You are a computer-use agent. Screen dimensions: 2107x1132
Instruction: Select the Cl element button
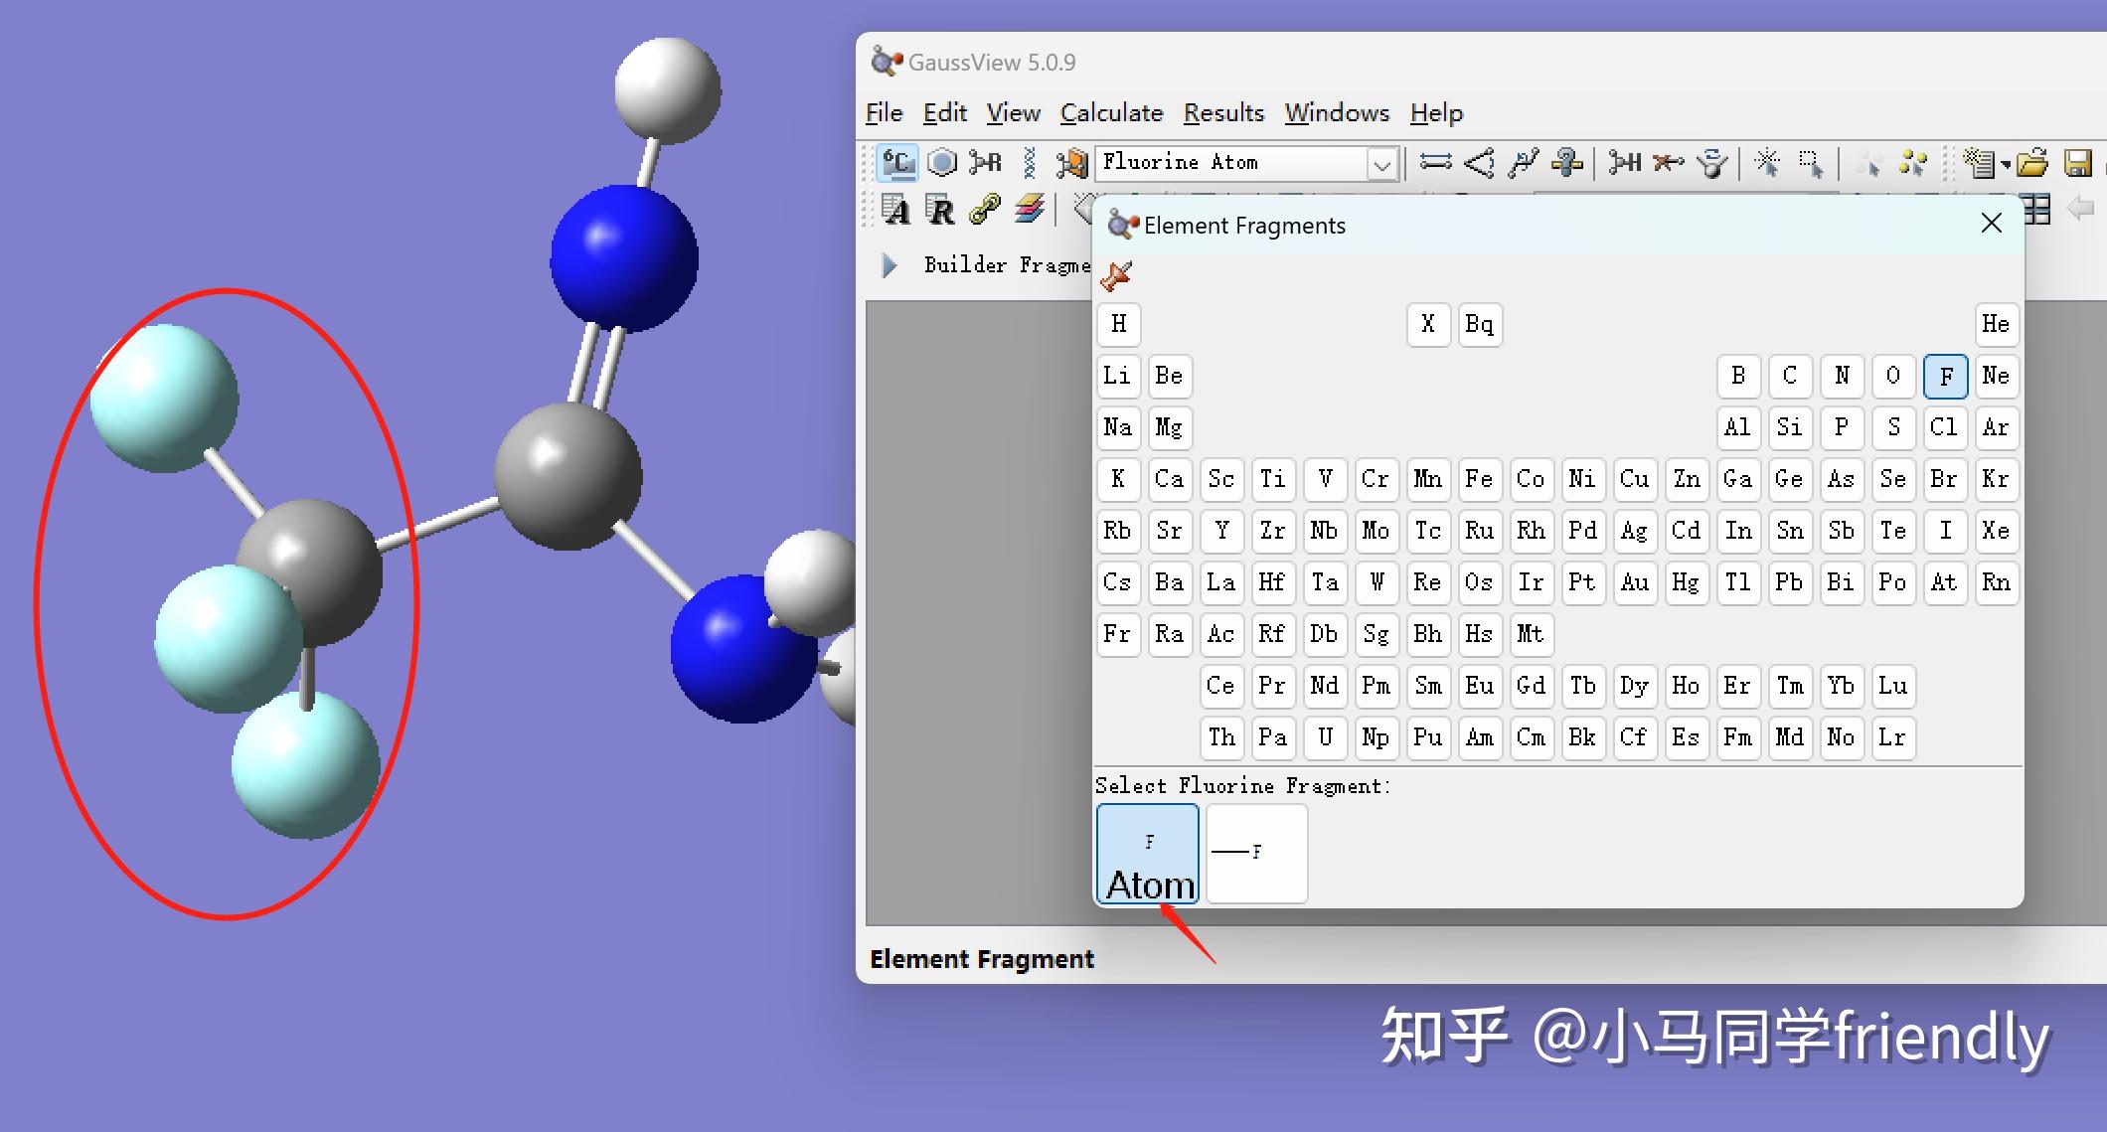[1945, 427]
